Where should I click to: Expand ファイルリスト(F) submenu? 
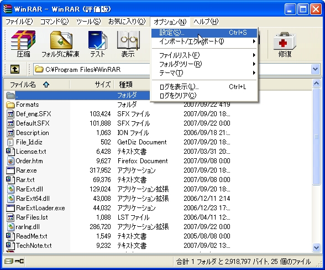point(204,55)
